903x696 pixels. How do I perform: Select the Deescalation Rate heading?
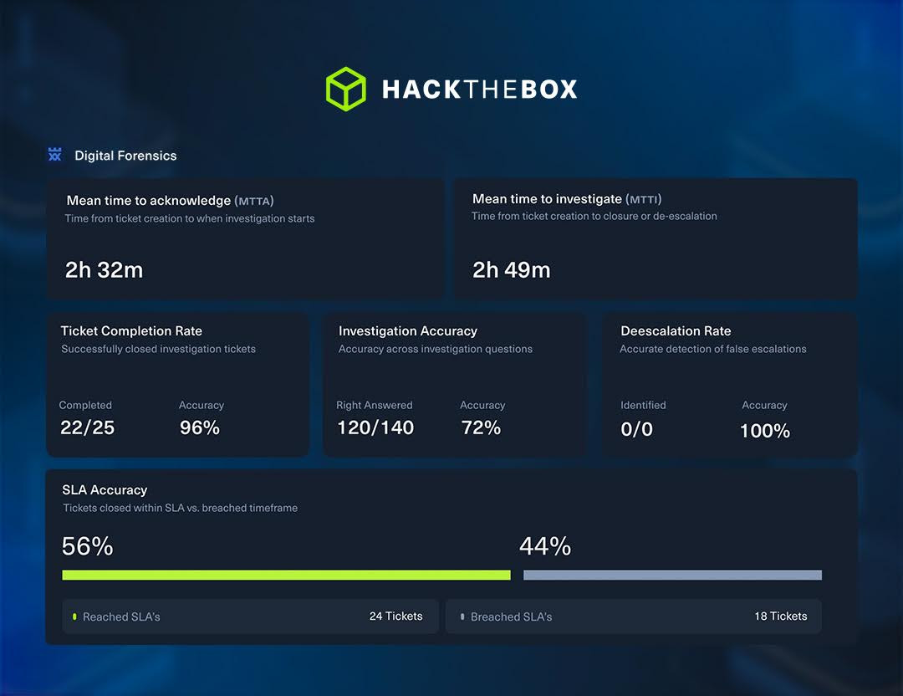pyautogui.click(x=676, y=330)
